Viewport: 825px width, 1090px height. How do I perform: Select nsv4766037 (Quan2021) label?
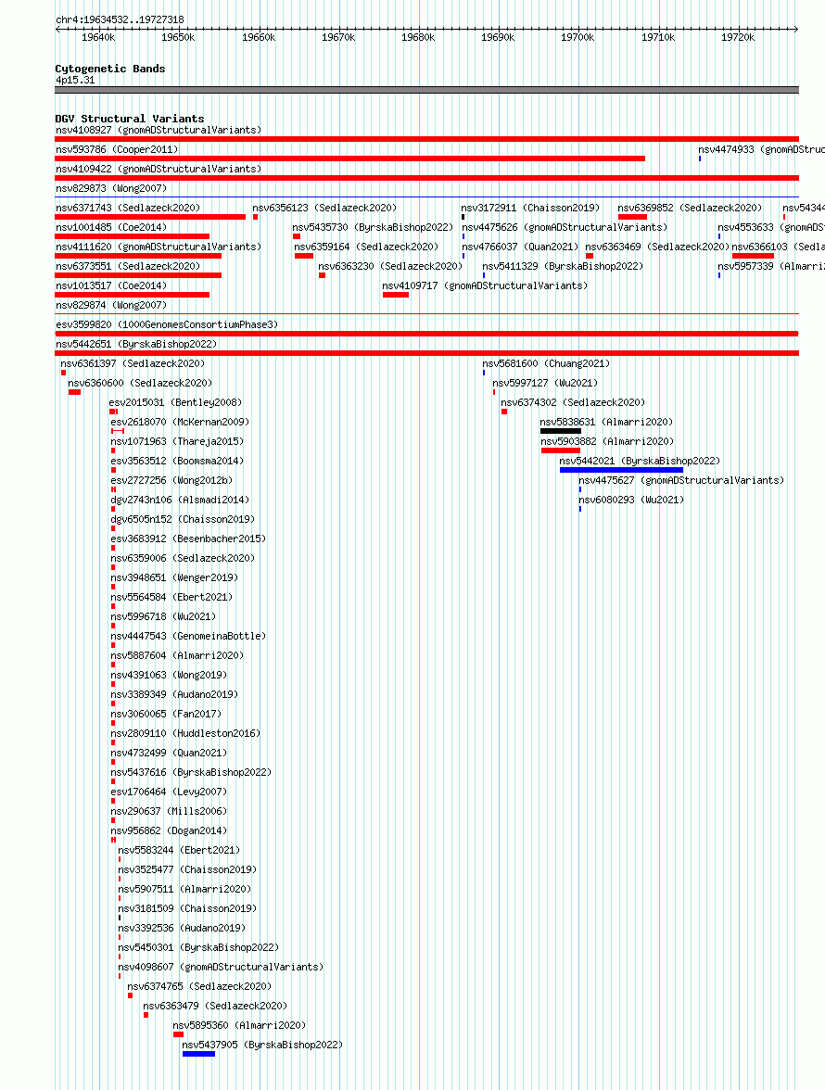coord(520,247)
